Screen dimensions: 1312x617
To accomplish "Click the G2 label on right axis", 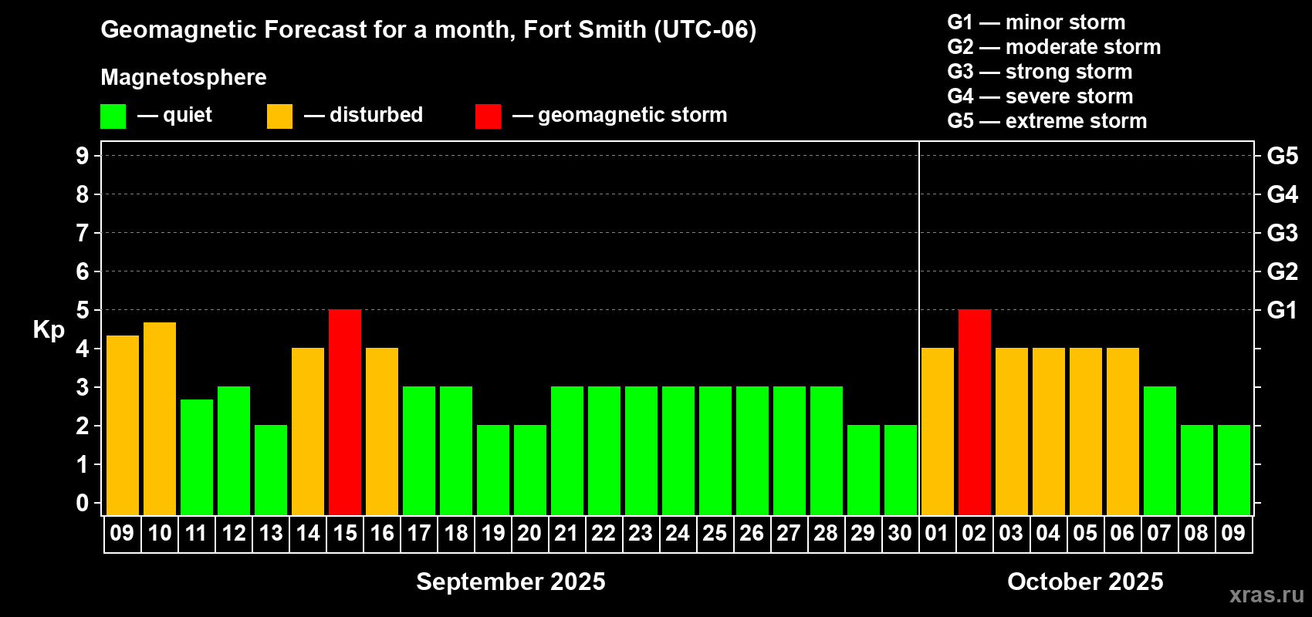I will click(x=1282, y=271).
